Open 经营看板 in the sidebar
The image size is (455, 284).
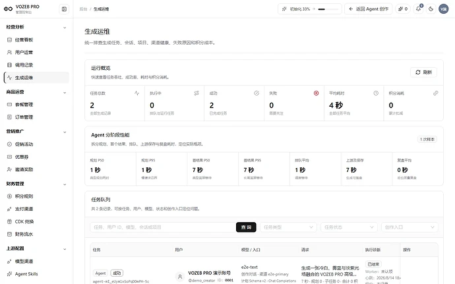[x=36, y=40]
